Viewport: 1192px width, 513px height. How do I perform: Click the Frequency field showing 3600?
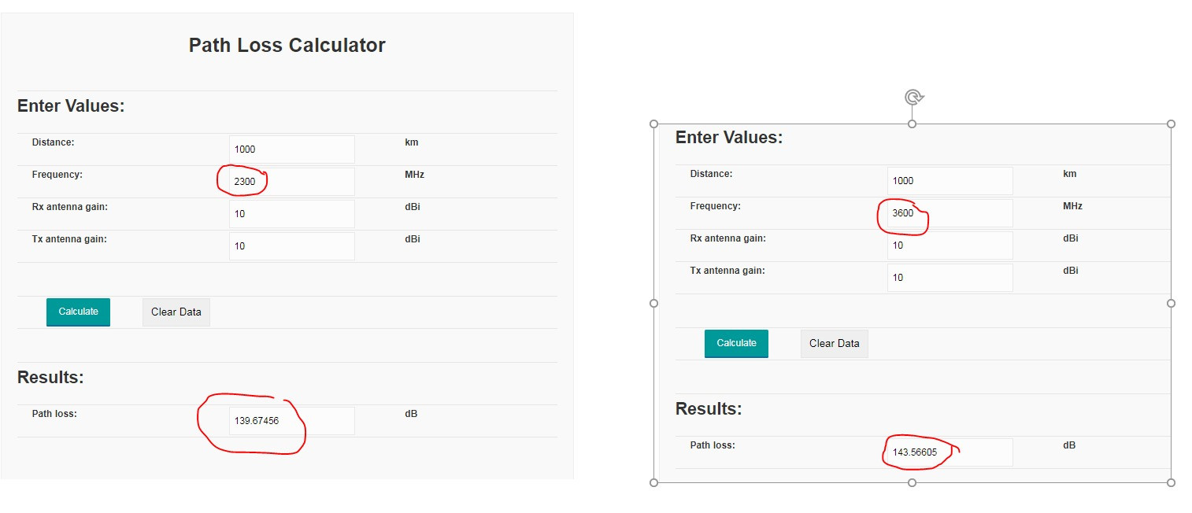coord(950,213)
